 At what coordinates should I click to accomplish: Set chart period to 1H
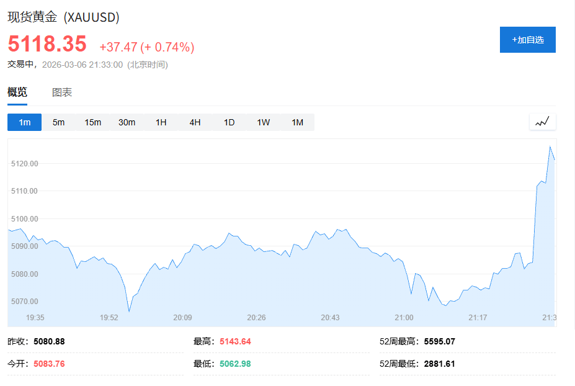coord(161,122)
